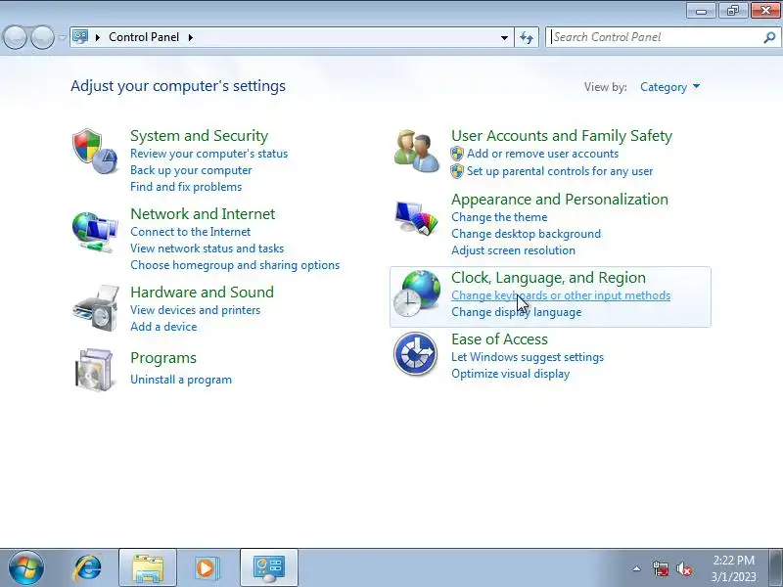Open the Hardware and Sound printer icon

click(96, 307)
